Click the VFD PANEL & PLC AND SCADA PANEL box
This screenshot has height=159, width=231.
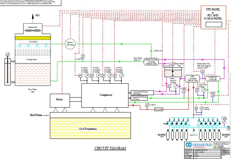(213, 17)
